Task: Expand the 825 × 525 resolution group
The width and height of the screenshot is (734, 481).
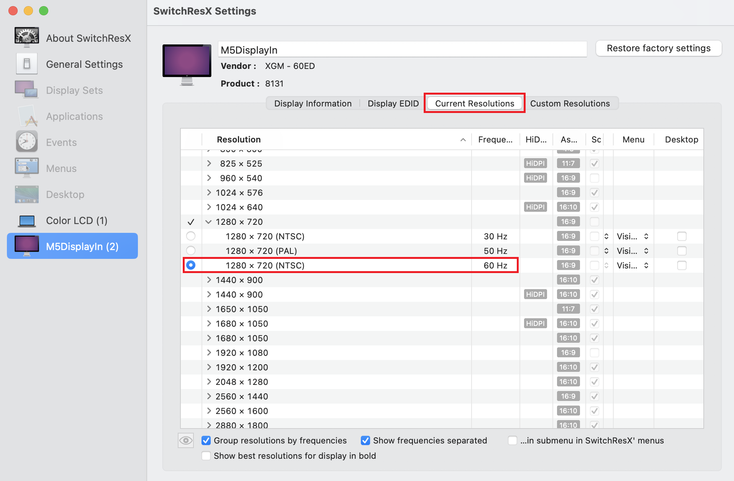Action: 209,164
